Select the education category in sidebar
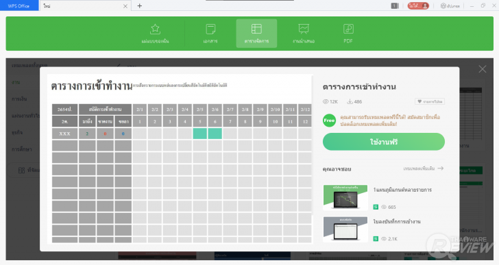The width and height of the screenshot is (499, 265). tap(22, 149)
